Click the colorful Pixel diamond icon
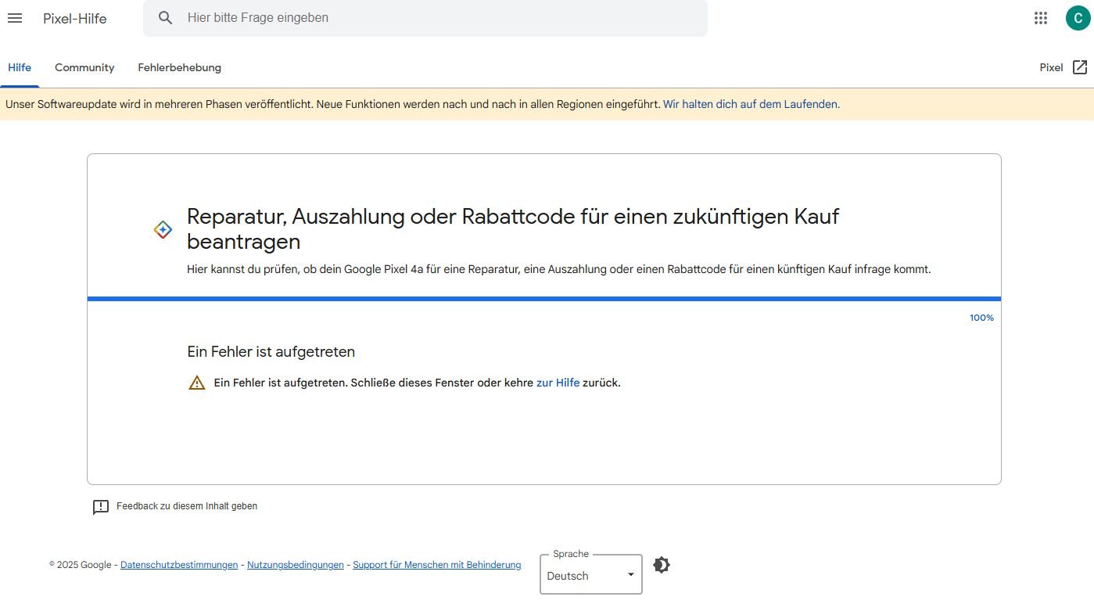This screenshot has height=604, width=1094. 163,229
